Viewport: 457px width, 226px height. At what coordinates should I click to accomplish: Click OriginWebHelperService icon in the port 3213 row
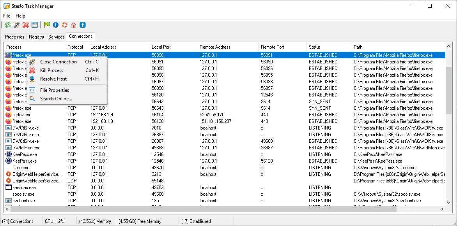9,174
